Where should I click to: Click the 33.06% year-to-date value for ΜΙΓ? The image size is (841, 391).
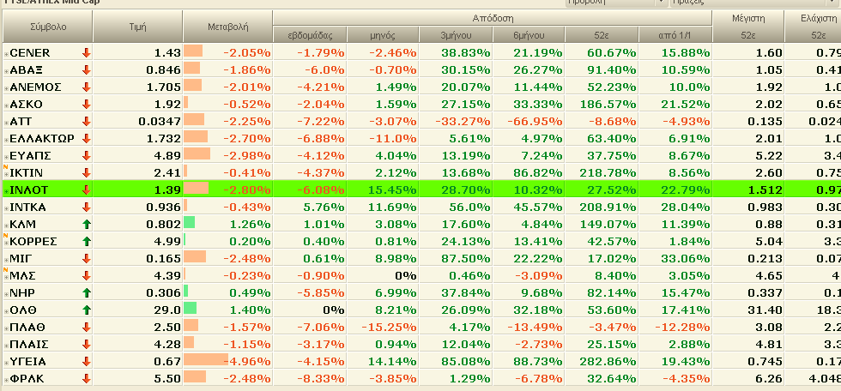pyautogui.click(x=686, y=258)
